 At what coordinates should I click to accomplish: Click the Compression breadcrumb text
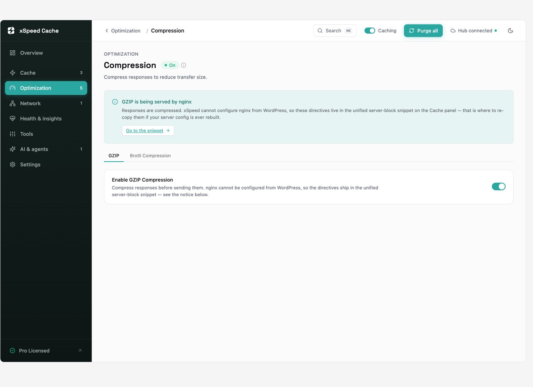(167, 31)
